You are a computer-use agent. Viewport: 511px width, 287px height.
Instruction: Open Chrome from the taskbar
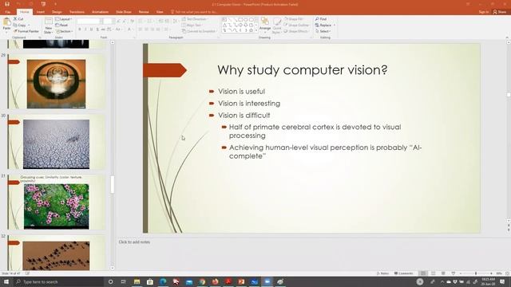pyautogui.click(x=202, y=281)
